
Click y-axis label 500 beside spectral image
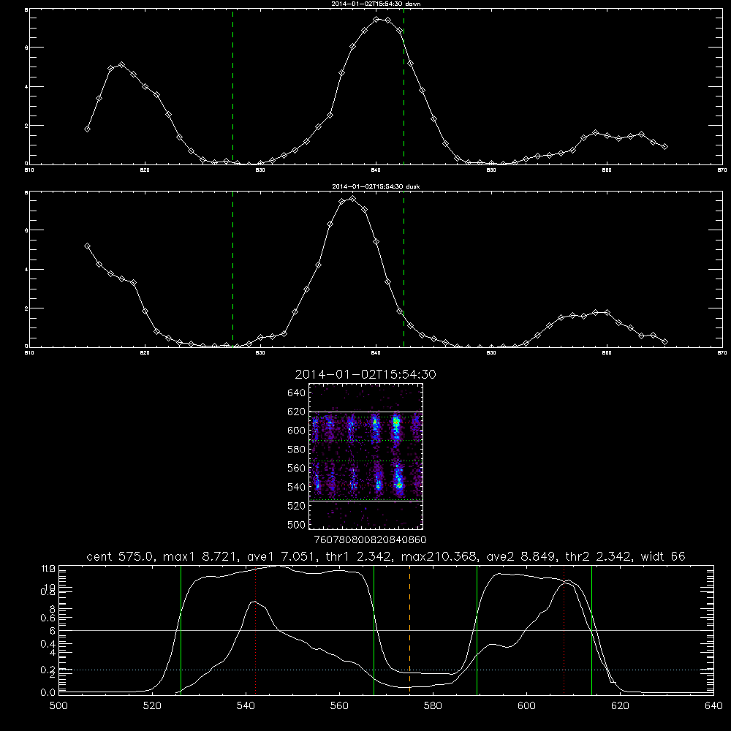(x=296, y=525)
